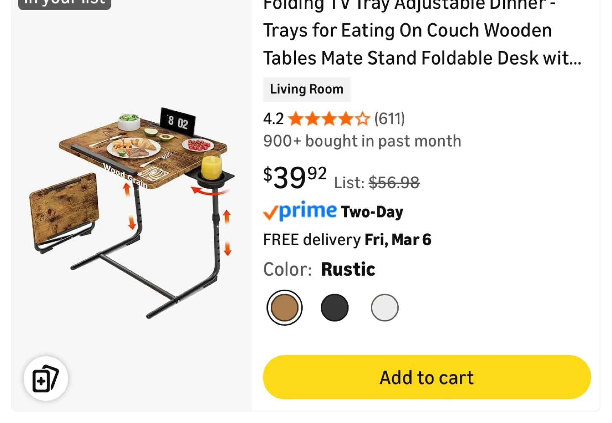Click the star rating icons
The height and width of the screenshot is (423, 612).
(329, 119)
